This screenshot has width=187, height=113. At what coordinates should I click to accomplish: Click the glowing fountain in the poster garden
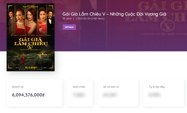(42, 53)
